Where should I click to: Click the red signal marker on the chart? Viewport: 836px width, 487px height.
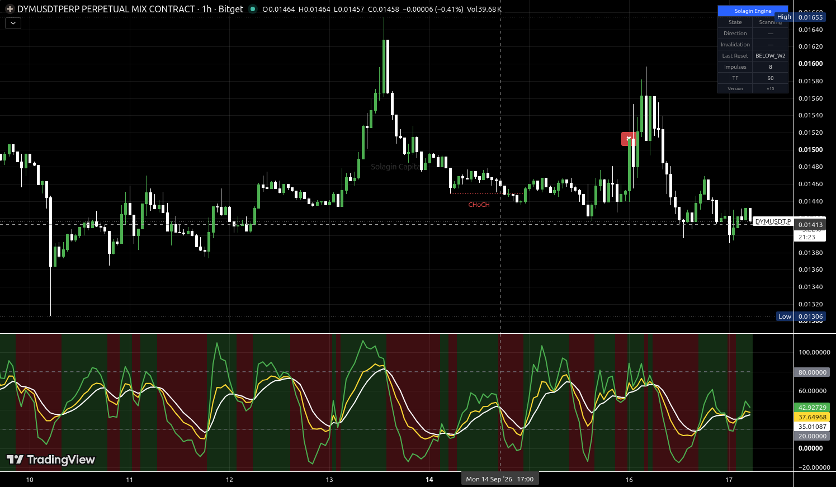[629, 139]
